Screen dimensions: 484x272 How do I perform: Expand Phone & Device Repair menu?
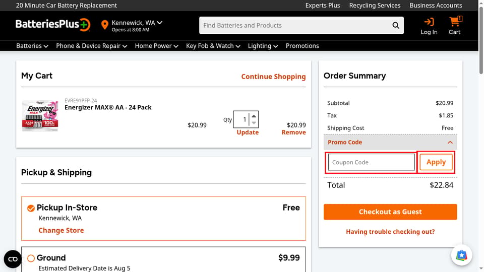pyautogui.click(x=91, y=46)
